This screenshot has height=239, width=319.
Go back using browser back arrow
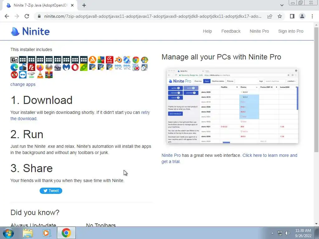(7, 16)
